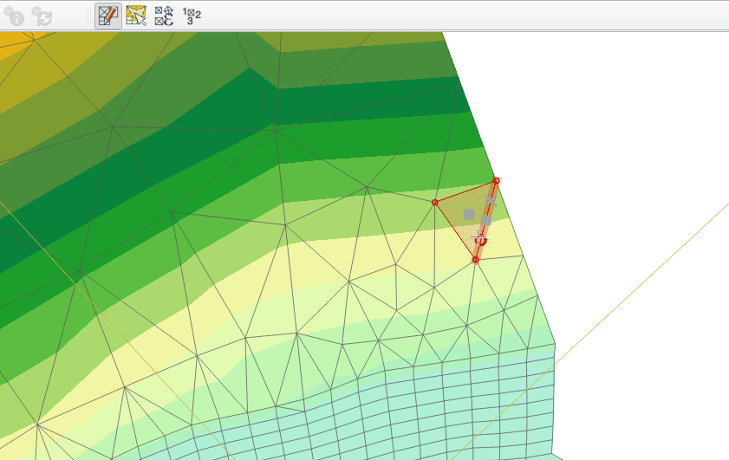The image size is (729, 460).
Task: Click the greyed-out info cube icon
Action: [x=14, y=15]
